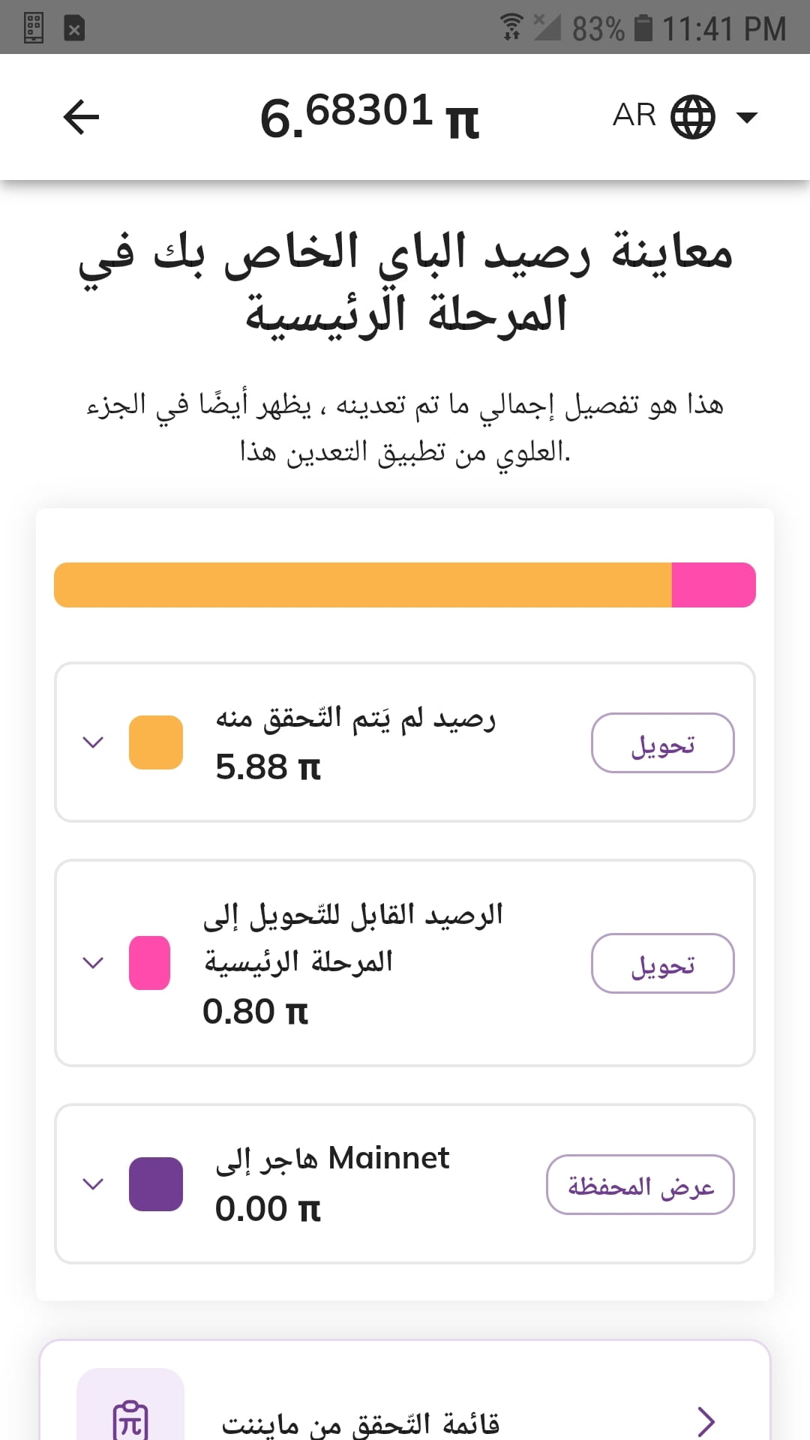
Task: Open the globe language icon
Action: pyautogui.click(x=692, y=117)
